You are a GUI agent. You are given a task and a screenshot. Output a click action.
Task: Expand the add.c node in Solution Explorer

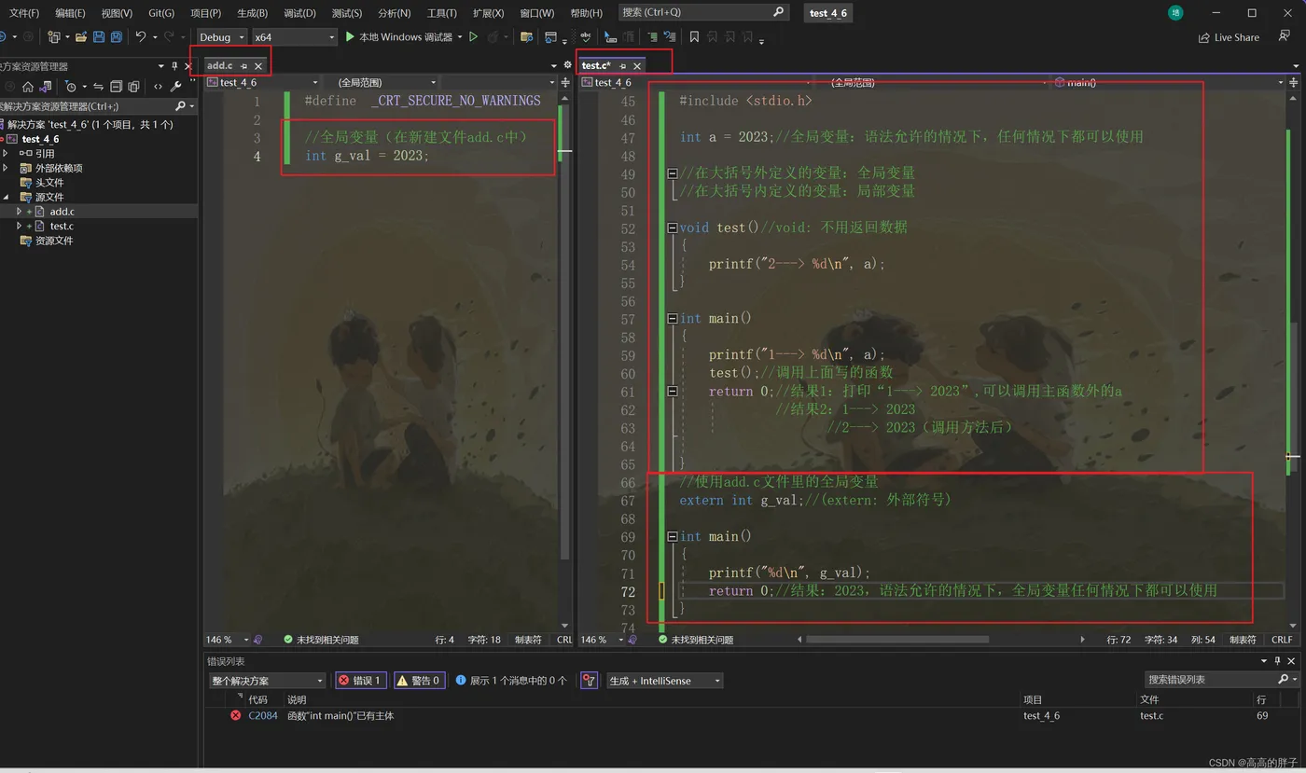coord(19,212)
